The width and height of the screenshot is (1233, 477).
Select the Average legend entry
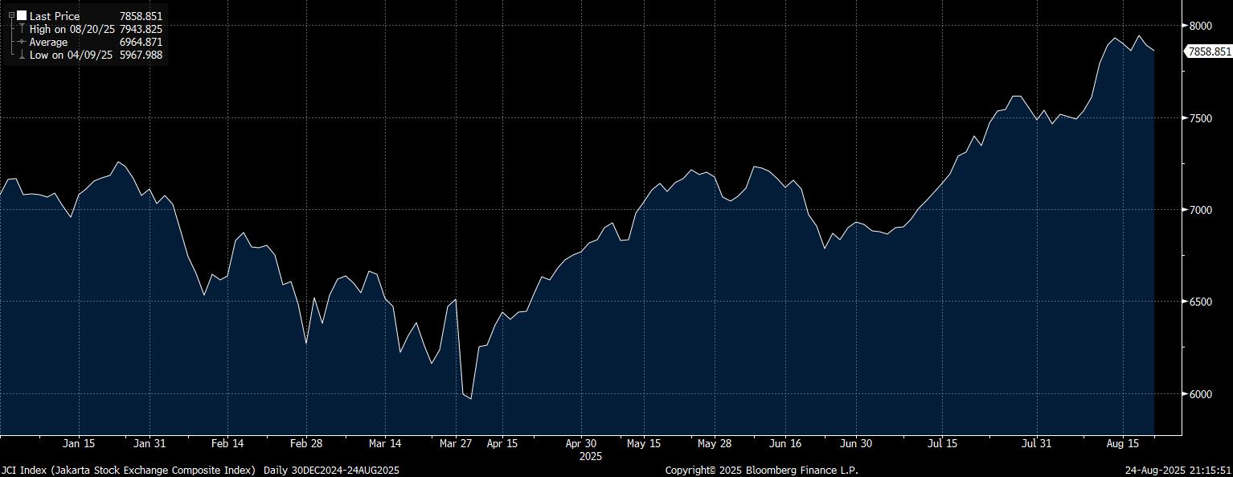[48, 42]
